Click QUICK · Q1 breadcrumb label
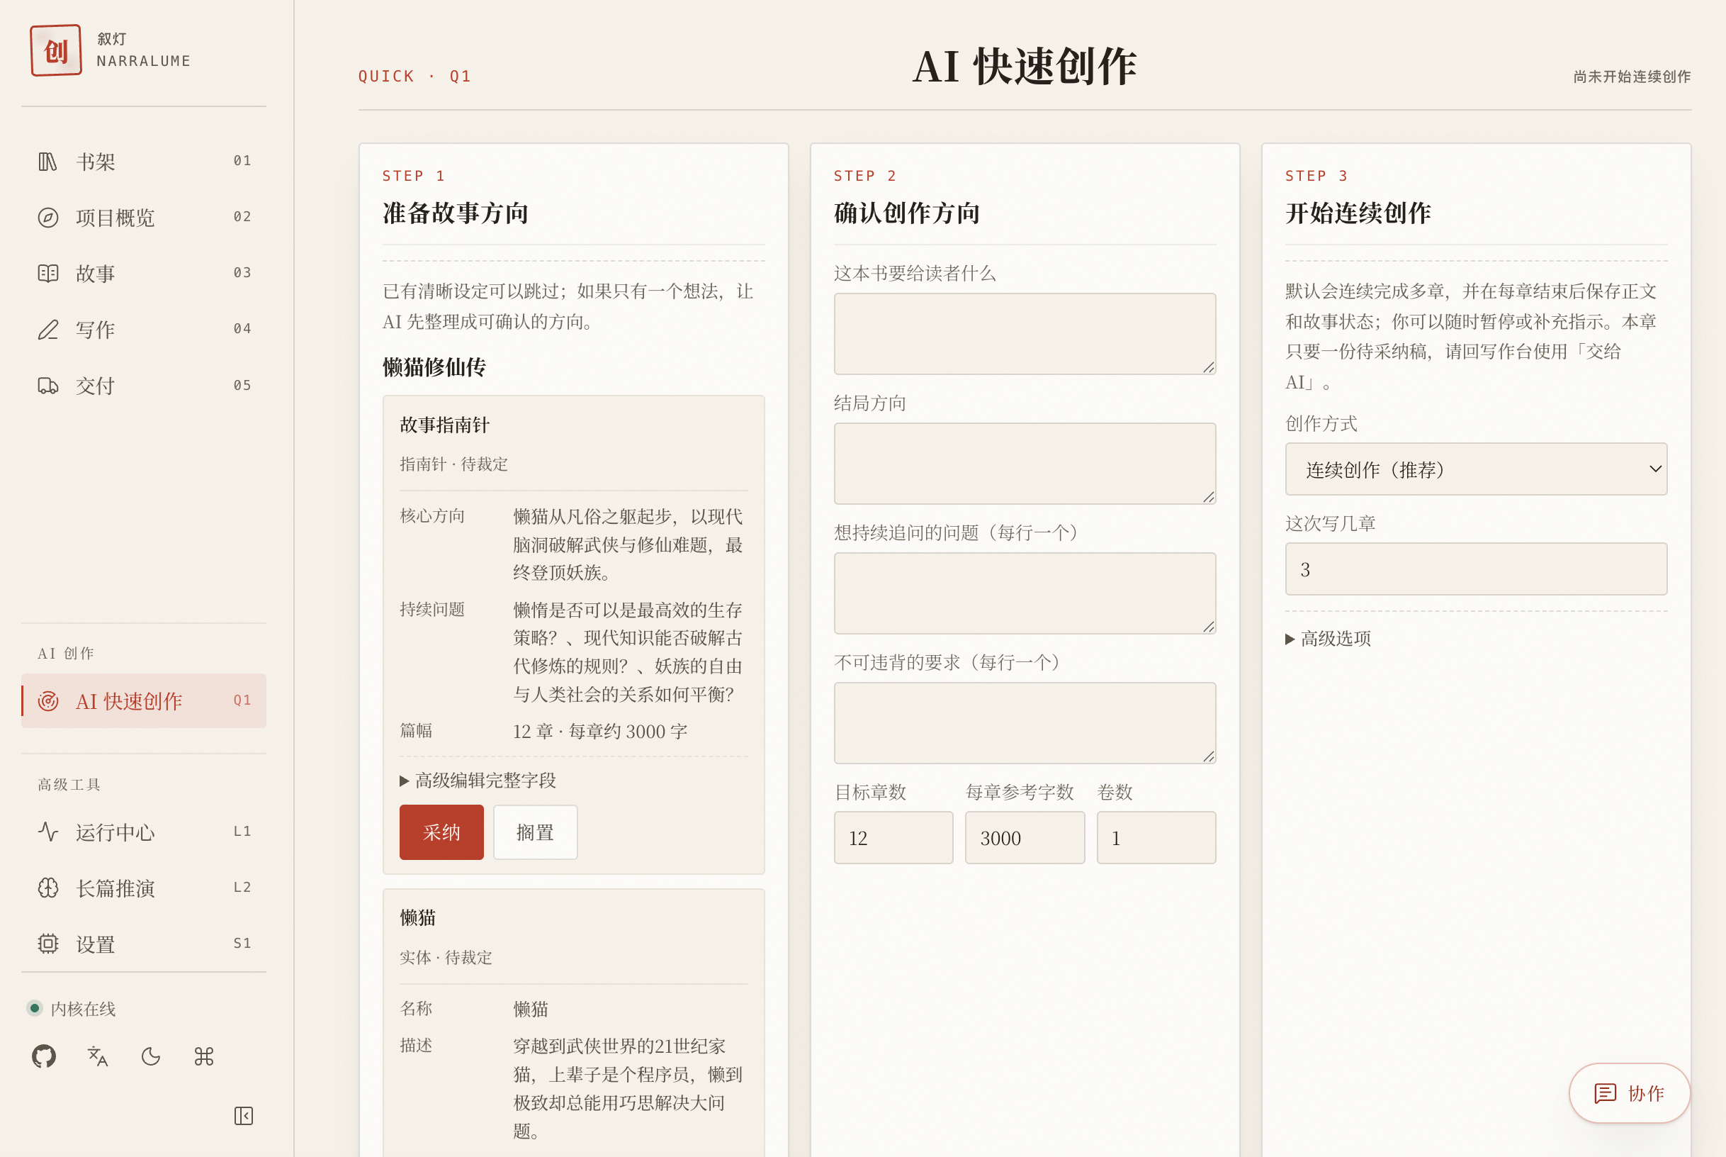 point(415,76)
